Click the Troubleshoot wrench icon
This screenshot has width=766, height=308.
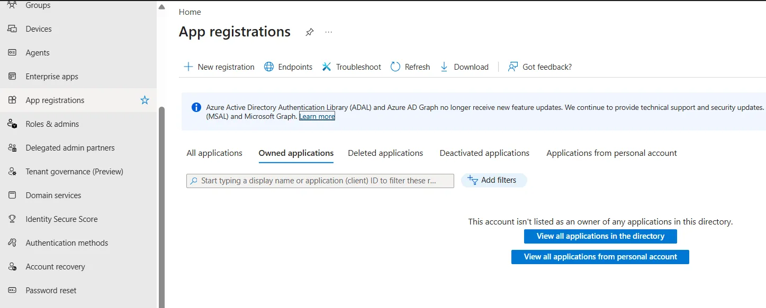[x=327, y=67]
